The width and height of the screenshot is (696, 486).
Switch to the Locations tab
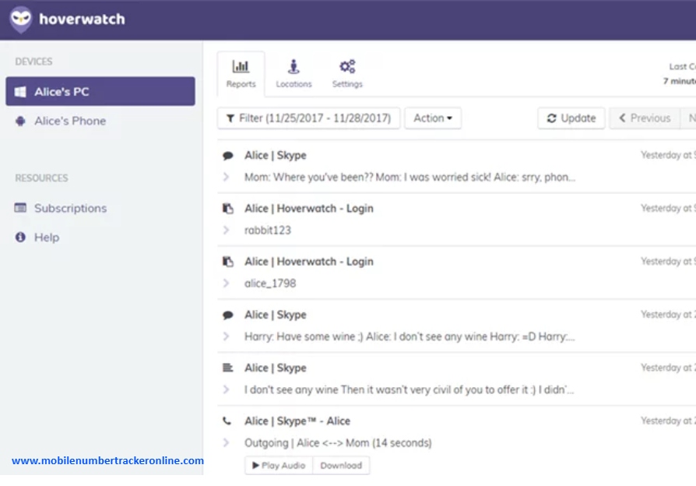pos(294,74)
